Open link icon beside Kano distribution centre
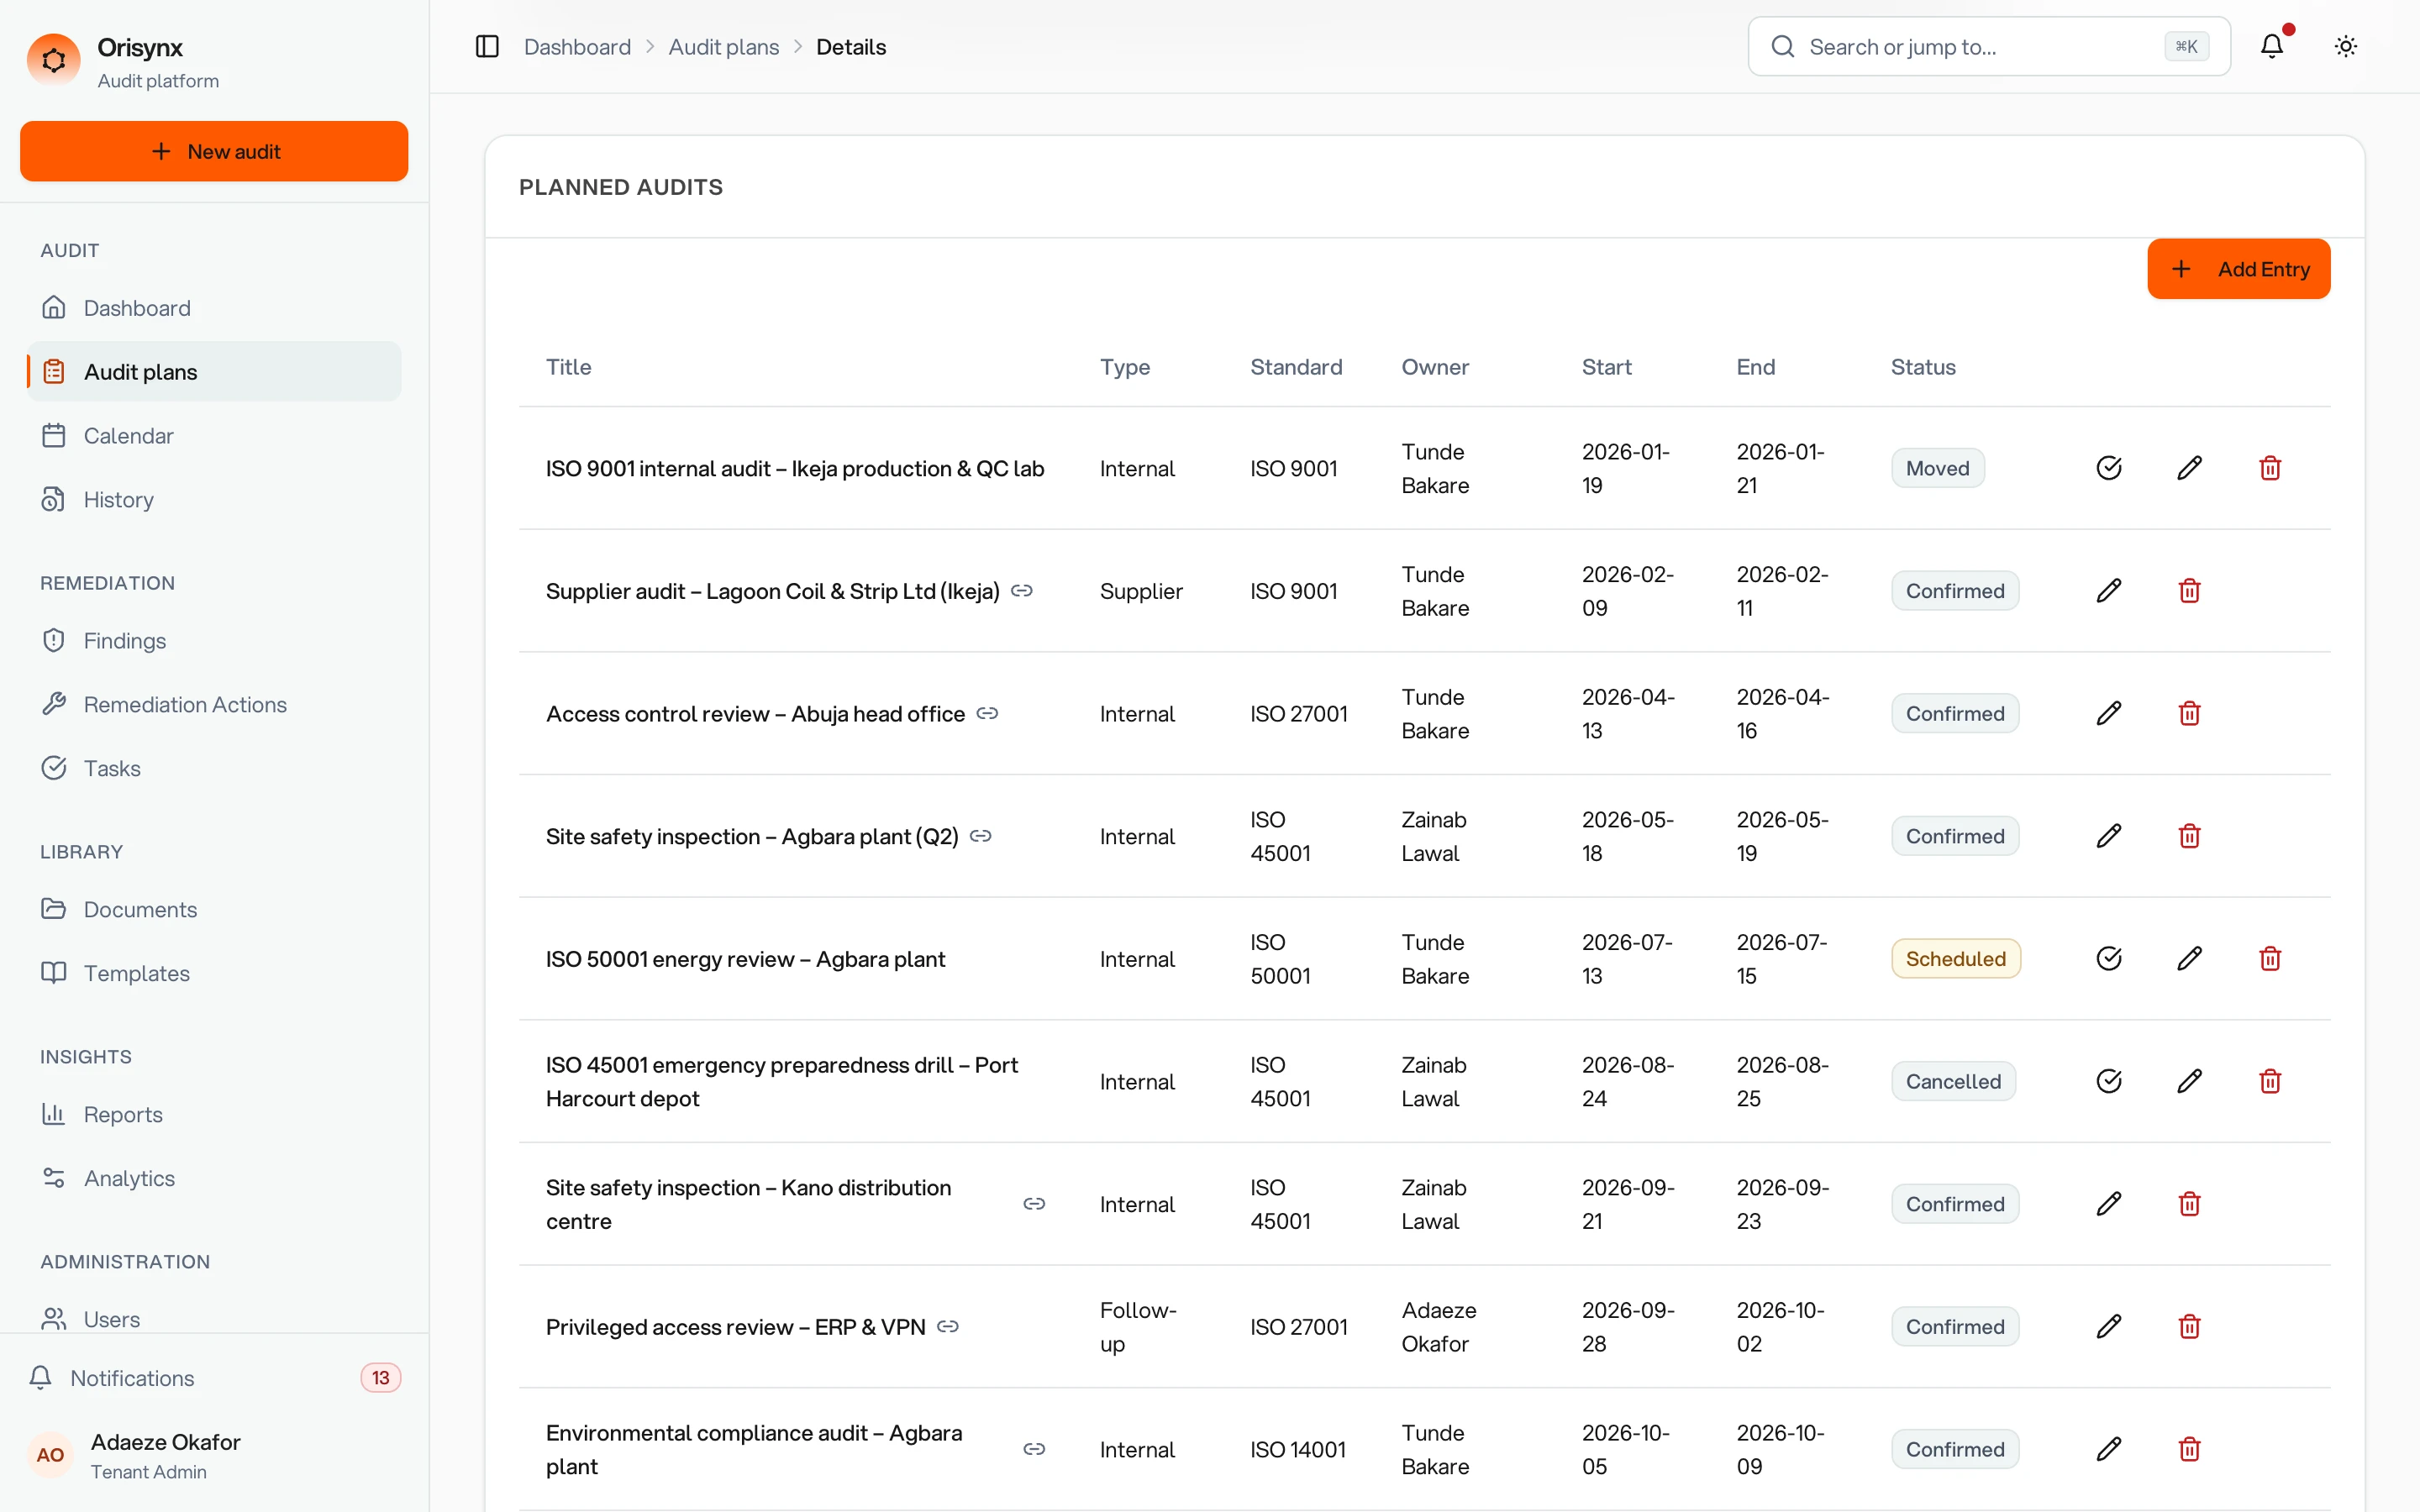The image size is (2420, 1512). pyautogui.click(x=1035, y=1204)
